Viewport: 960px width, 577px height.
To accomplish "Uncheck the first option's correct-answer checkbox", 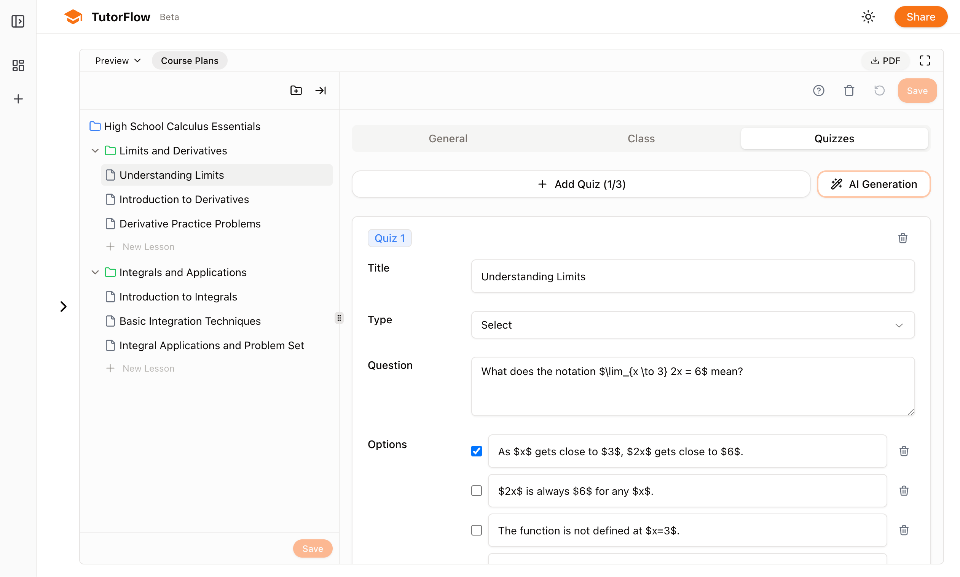I will point(476,451).
